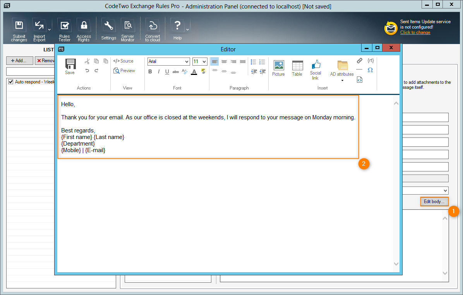Select the Rules Tester tool
463x295 pixels.
coord(64,27)
